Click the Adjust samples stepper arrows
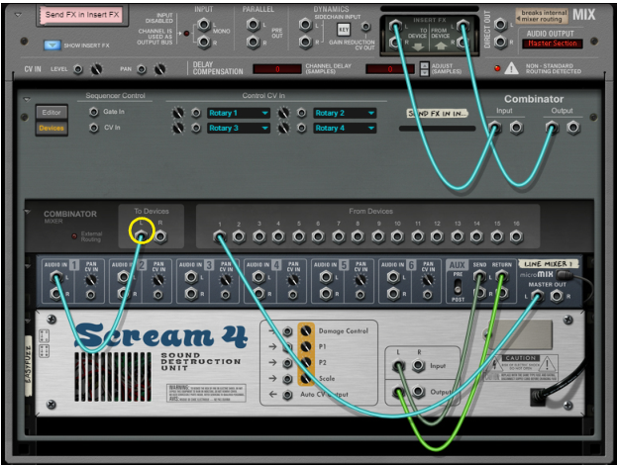The image size is (618, 465). click(424, 69)
